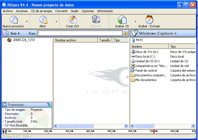Click the Grabar CD toolbar icon
This screenshot has height=140, width=198.
122,20
